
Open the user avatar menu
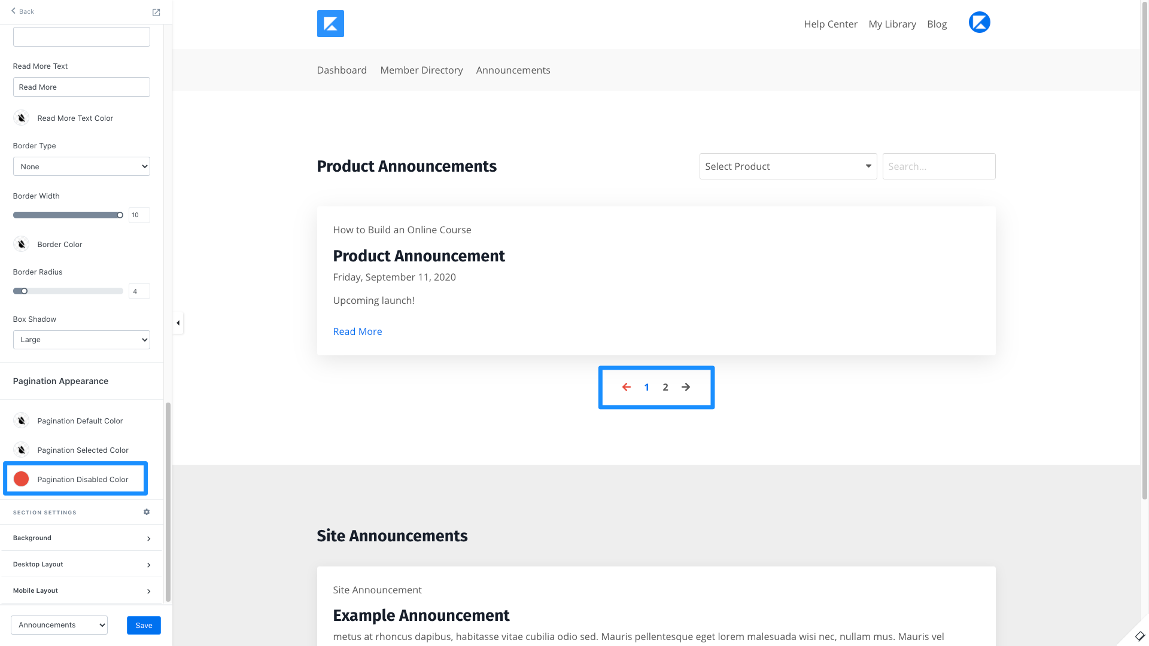pyautogui.click(x=979, y=23)
